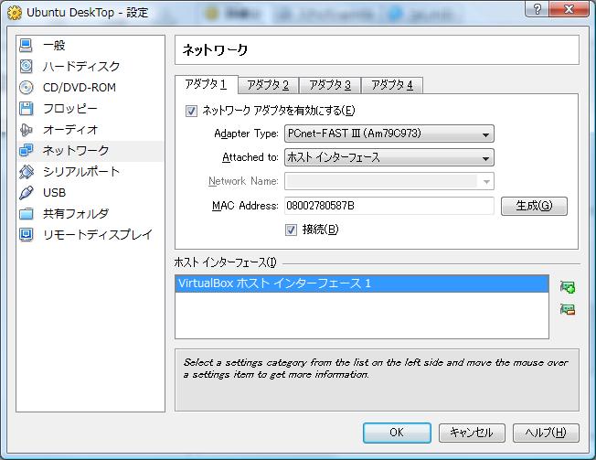Close the settings dialog with the X
This screenshot has height=460, width=596.
coord(569,9)
